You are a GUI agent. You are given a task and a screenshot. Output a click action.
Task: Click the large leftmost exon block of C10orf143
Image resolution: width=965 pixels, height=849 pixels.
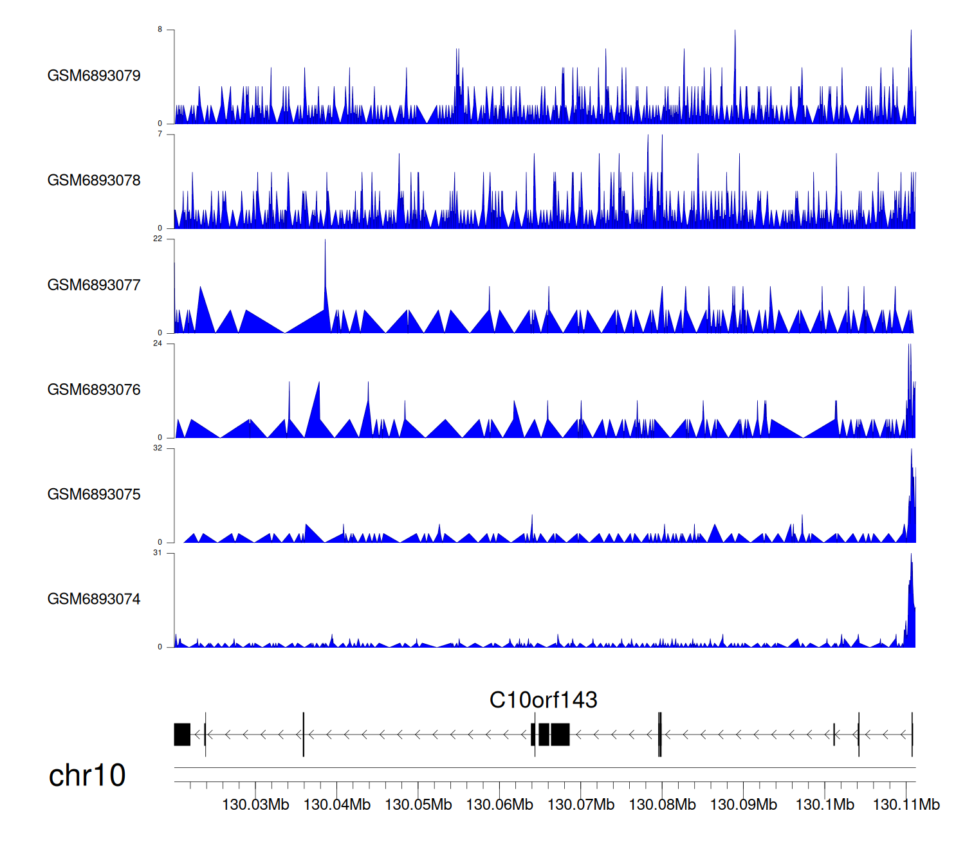pyautogui.click(x=182, y=735)
